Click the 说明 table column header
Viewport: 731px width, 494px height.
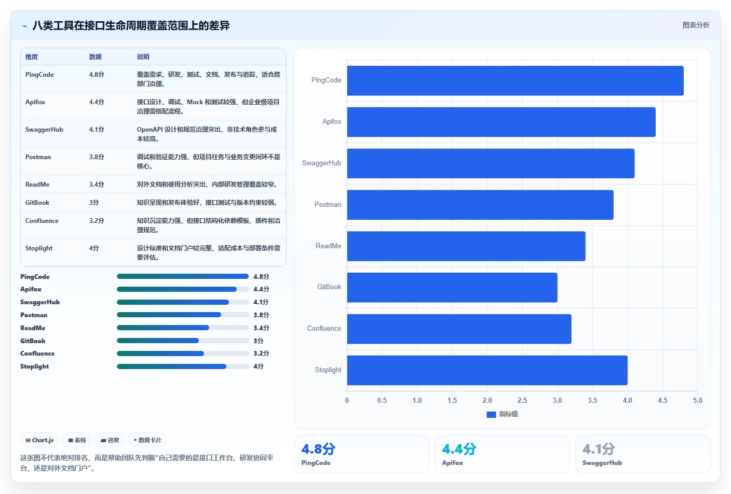click(x=143, y=57)
